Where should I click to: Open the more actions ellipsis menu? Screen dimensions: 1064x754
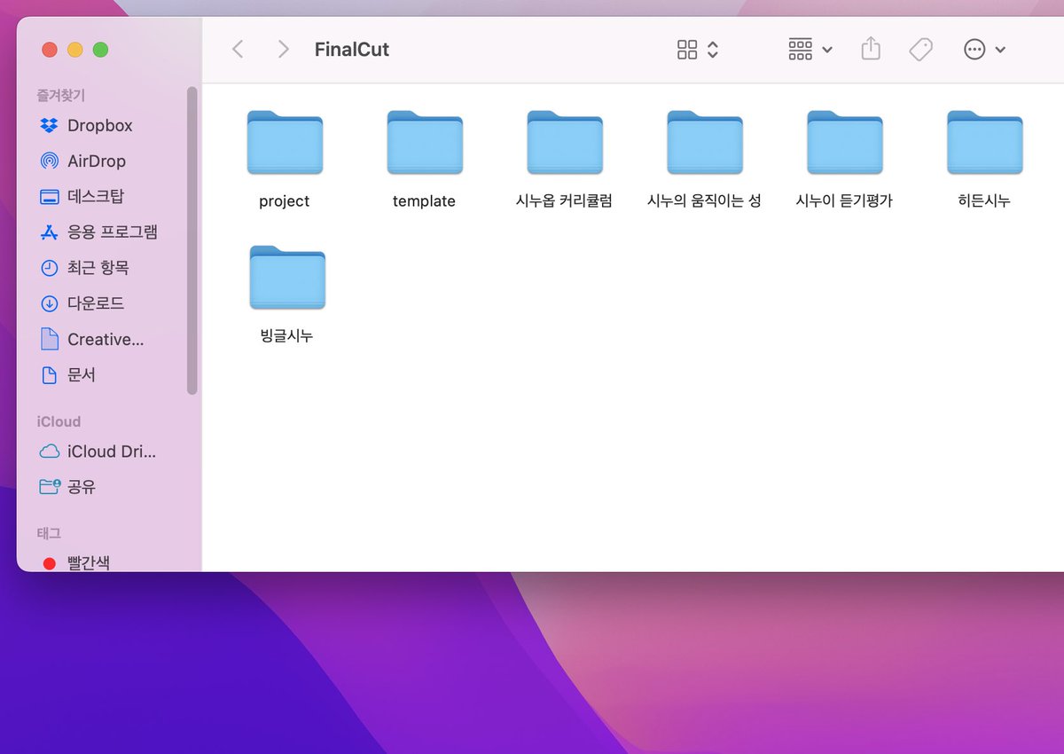(985, 49)
